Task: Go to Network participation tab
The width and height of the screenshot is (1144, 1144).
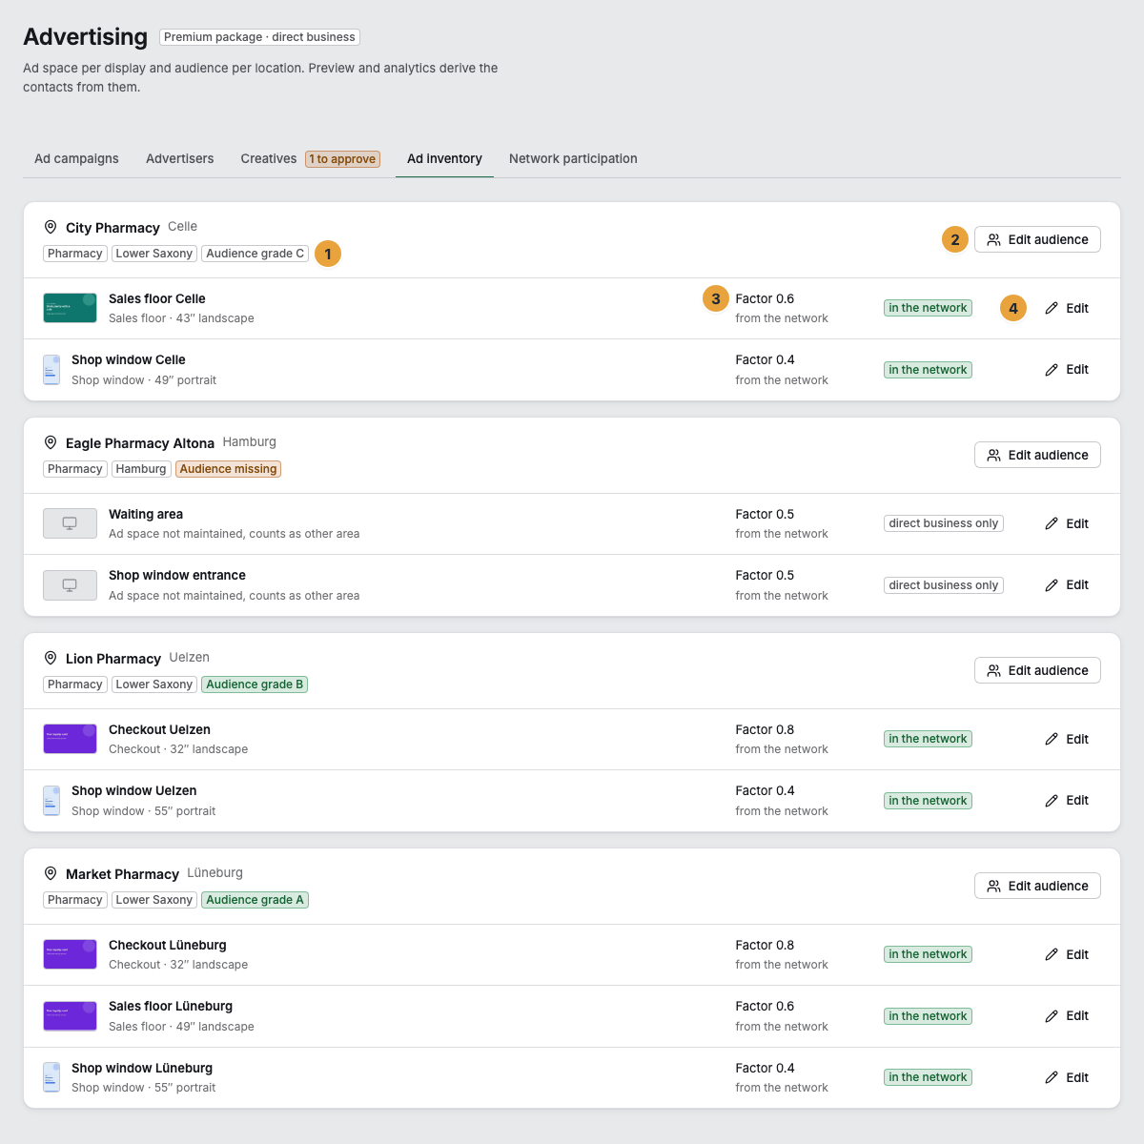Action: pos(573,158)
